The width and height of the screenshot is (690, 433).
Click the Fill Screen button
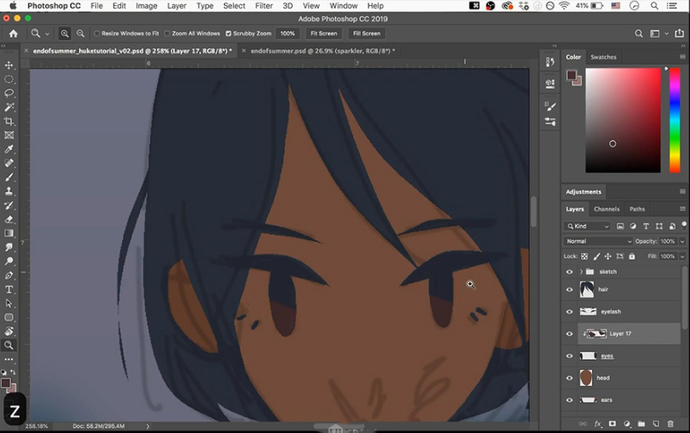click(366, 34)
